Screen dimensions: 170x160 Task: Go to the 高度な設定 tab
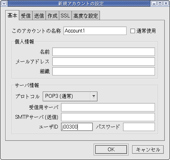coord(86,16)
